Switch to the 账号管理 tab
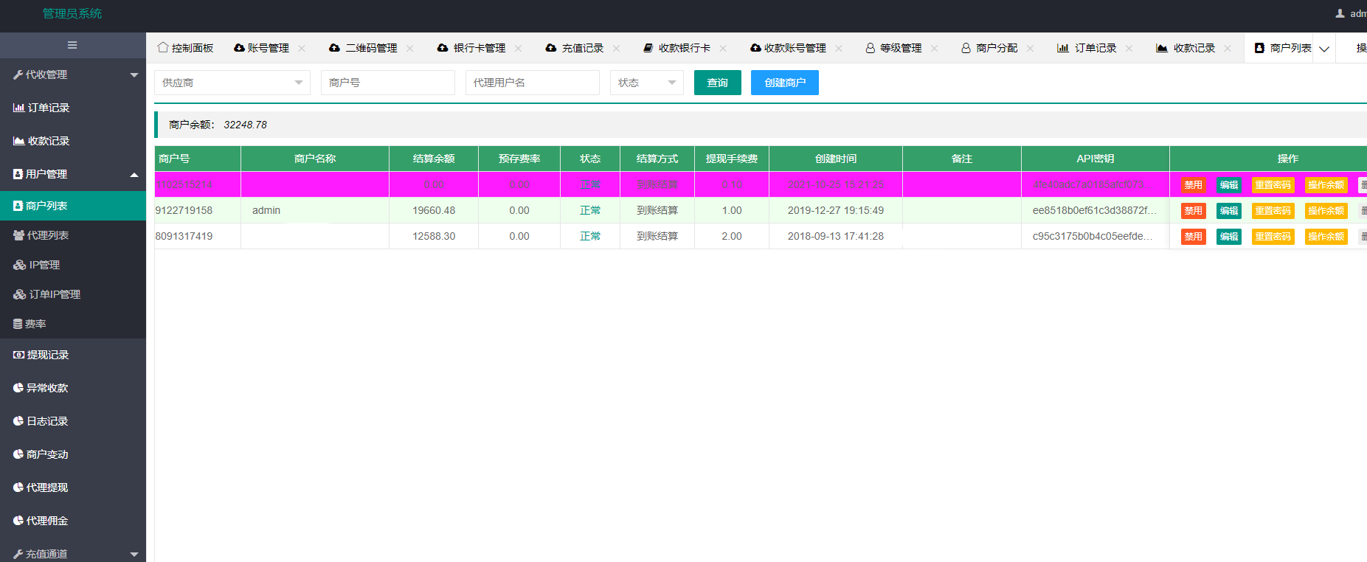 pos(262,48)
